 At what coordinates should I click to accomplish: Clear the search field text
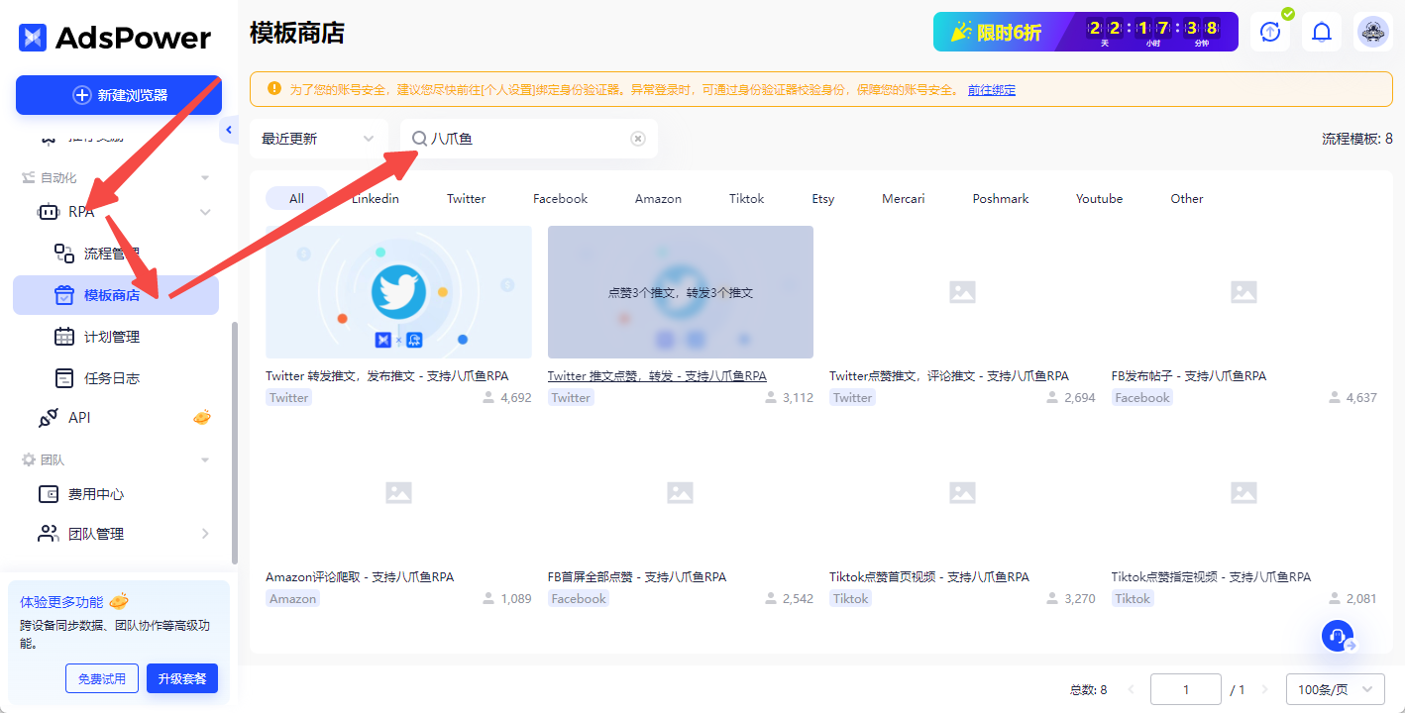click(638, 139)
